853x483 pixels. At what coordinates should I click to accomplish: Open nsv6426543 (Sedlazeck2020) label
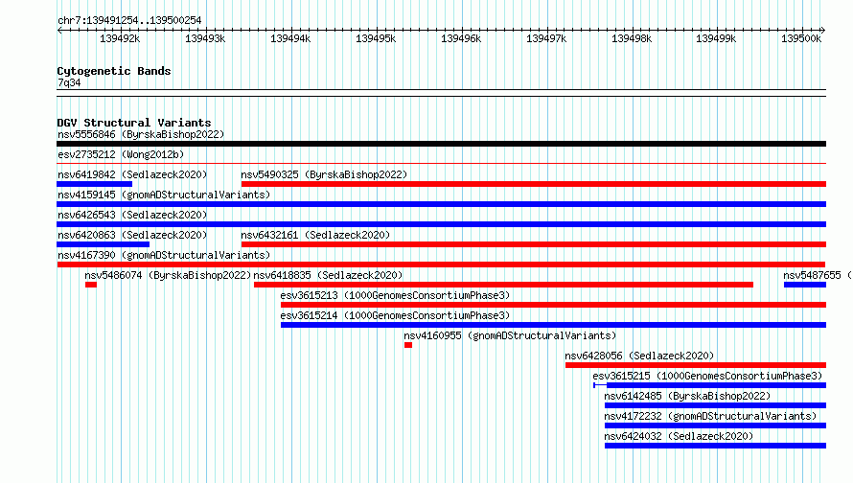(132, 215)
